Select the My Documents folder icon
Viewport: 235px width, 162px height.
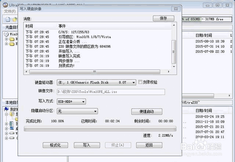[12, 114]
